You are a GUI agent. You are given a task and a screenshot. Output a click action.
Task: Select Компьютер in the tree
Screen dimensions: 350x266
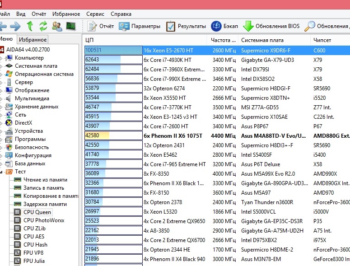pyautogui.click(x=29, y=58)
